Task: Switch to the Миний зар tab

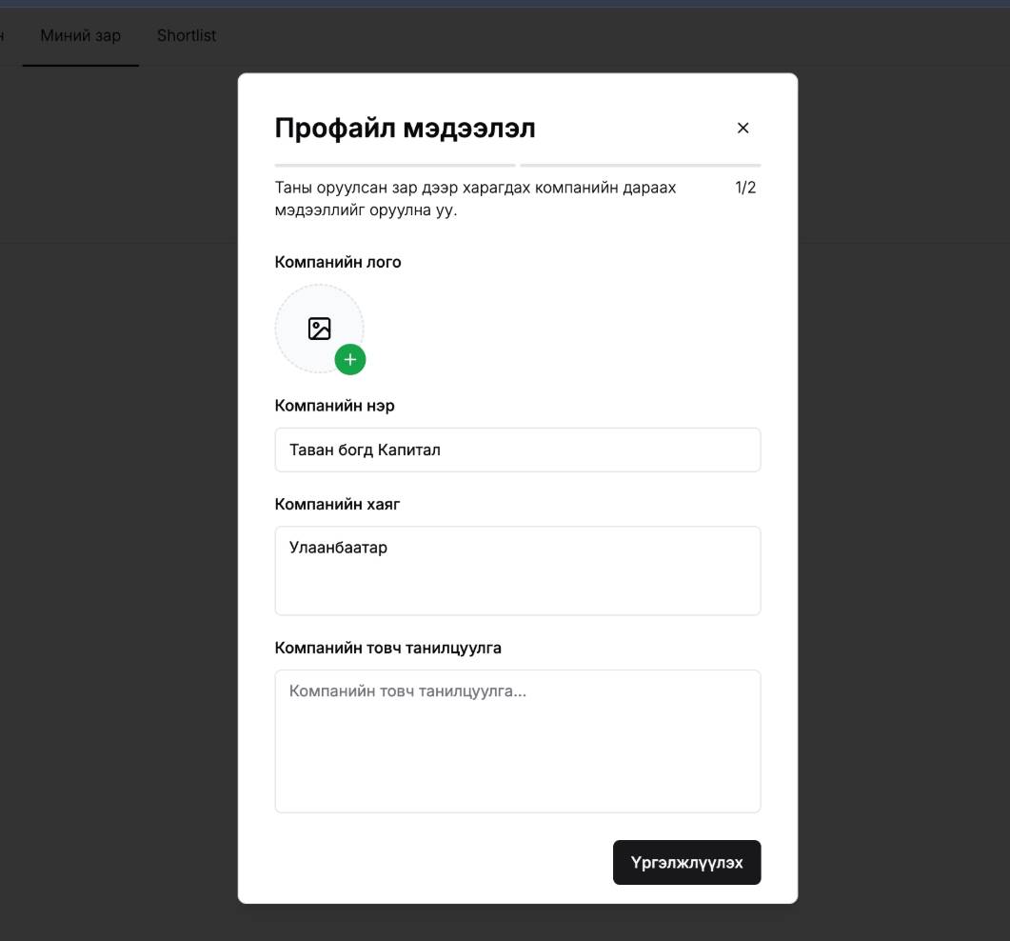Action: point(81,36)
